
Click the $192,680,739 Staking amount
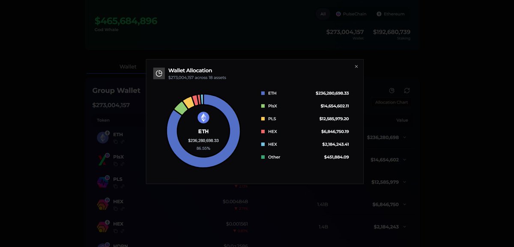pyautogui.click(x=391, y=32)
